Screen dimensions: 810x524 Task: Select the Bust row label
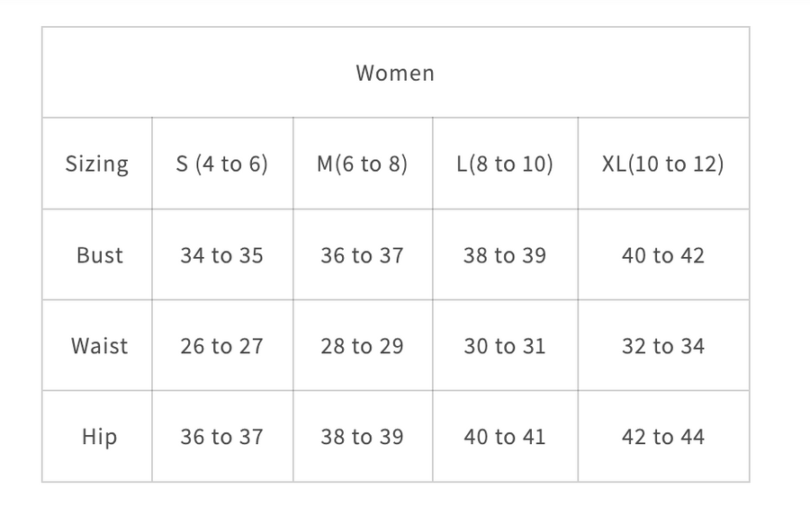click(99, 255)
